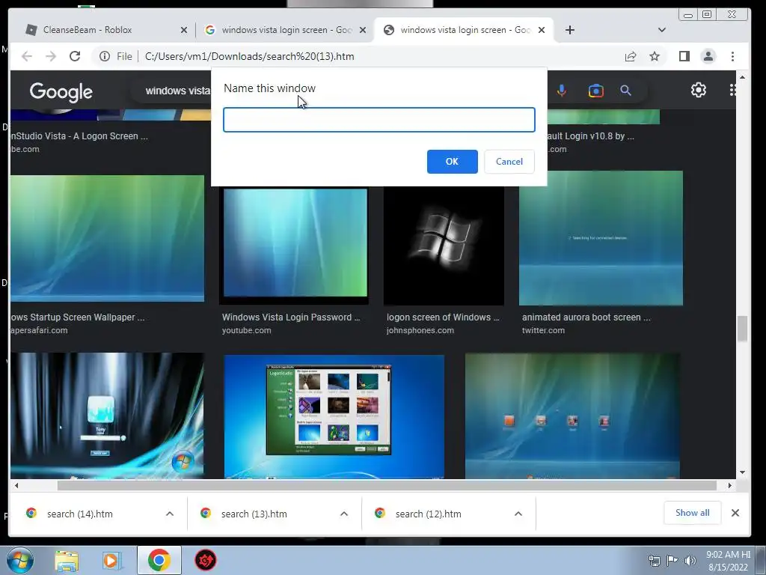Expand options for search (12).htm download
Viewport: 766px width, 575px height.
[518, 514]
